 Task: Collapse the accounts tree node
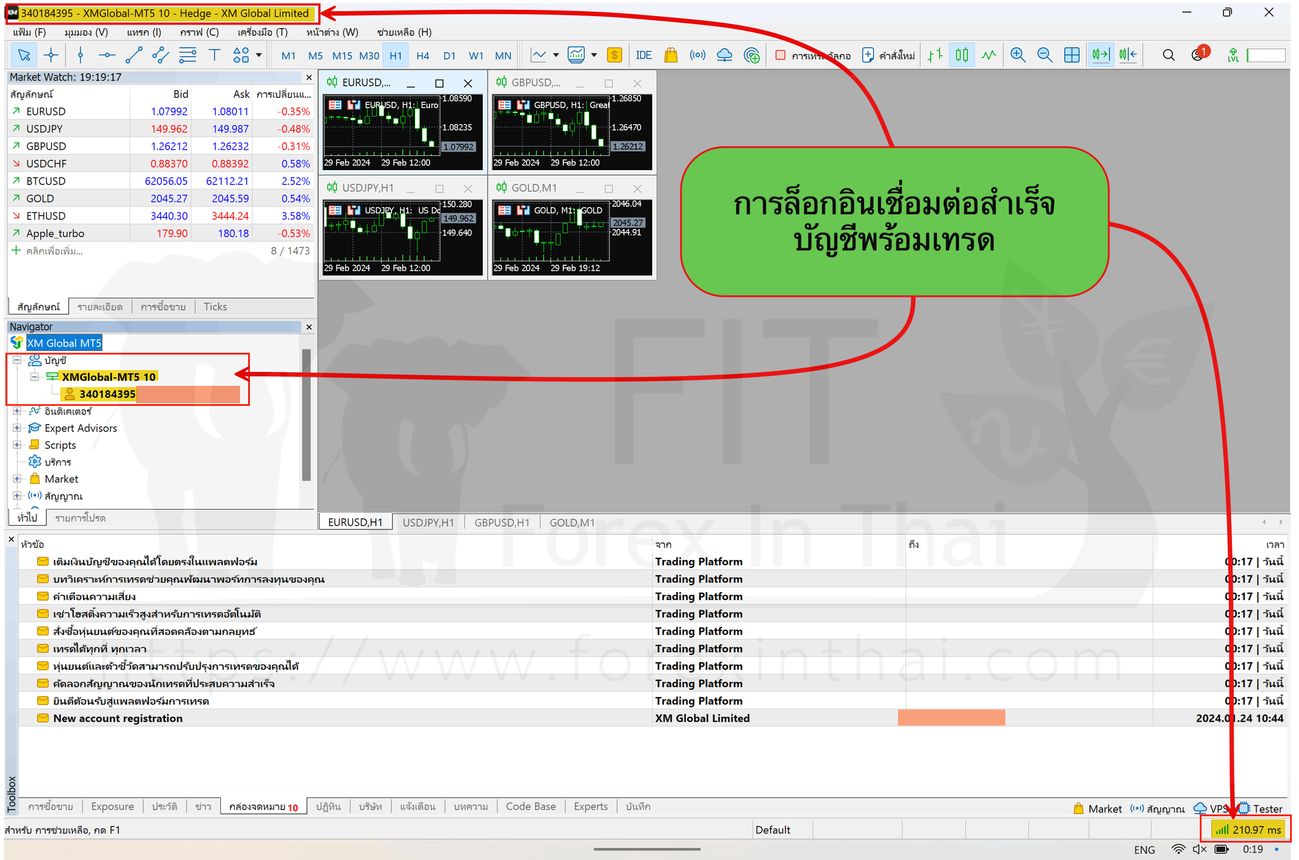coord(17,360)
